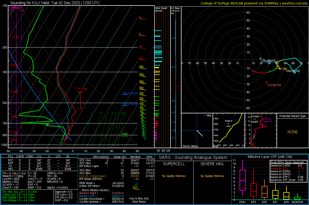
Task: Click the yellow 'NONE' hazard text
Action: pyautogui.click(x=293, y=132)
